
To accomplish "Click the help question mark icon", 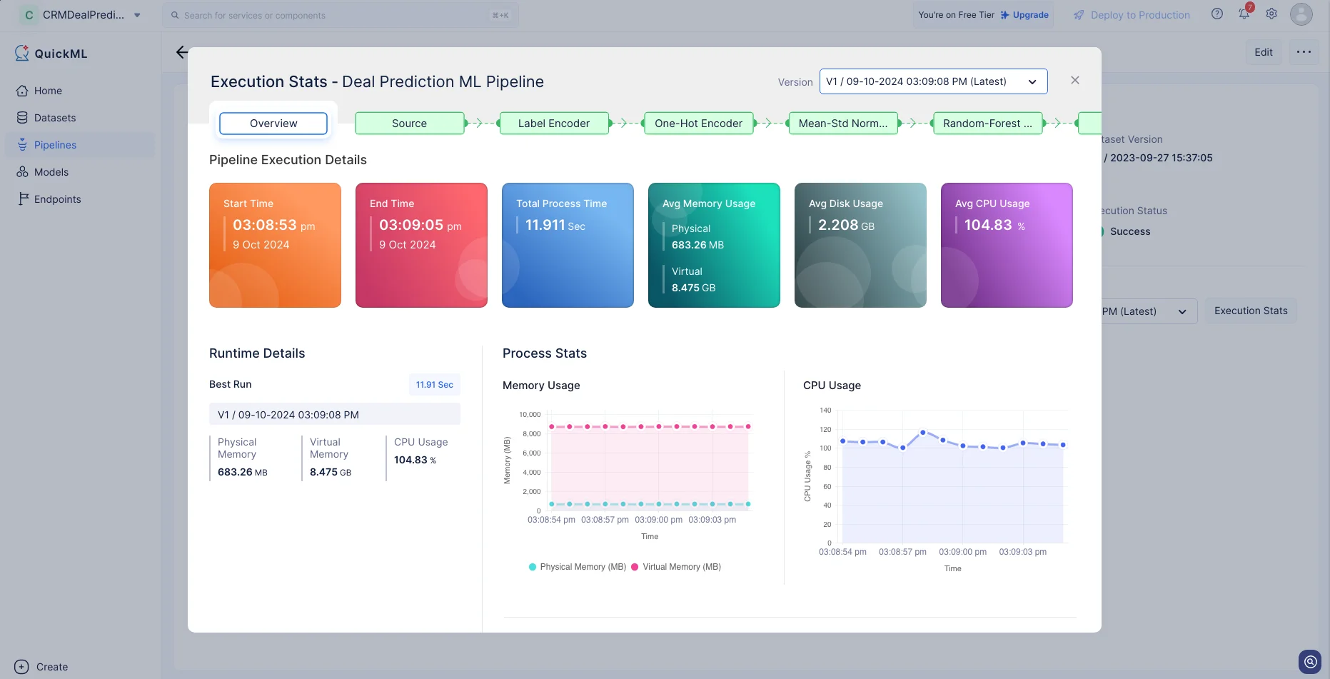I will click(x=1217, y=14).
